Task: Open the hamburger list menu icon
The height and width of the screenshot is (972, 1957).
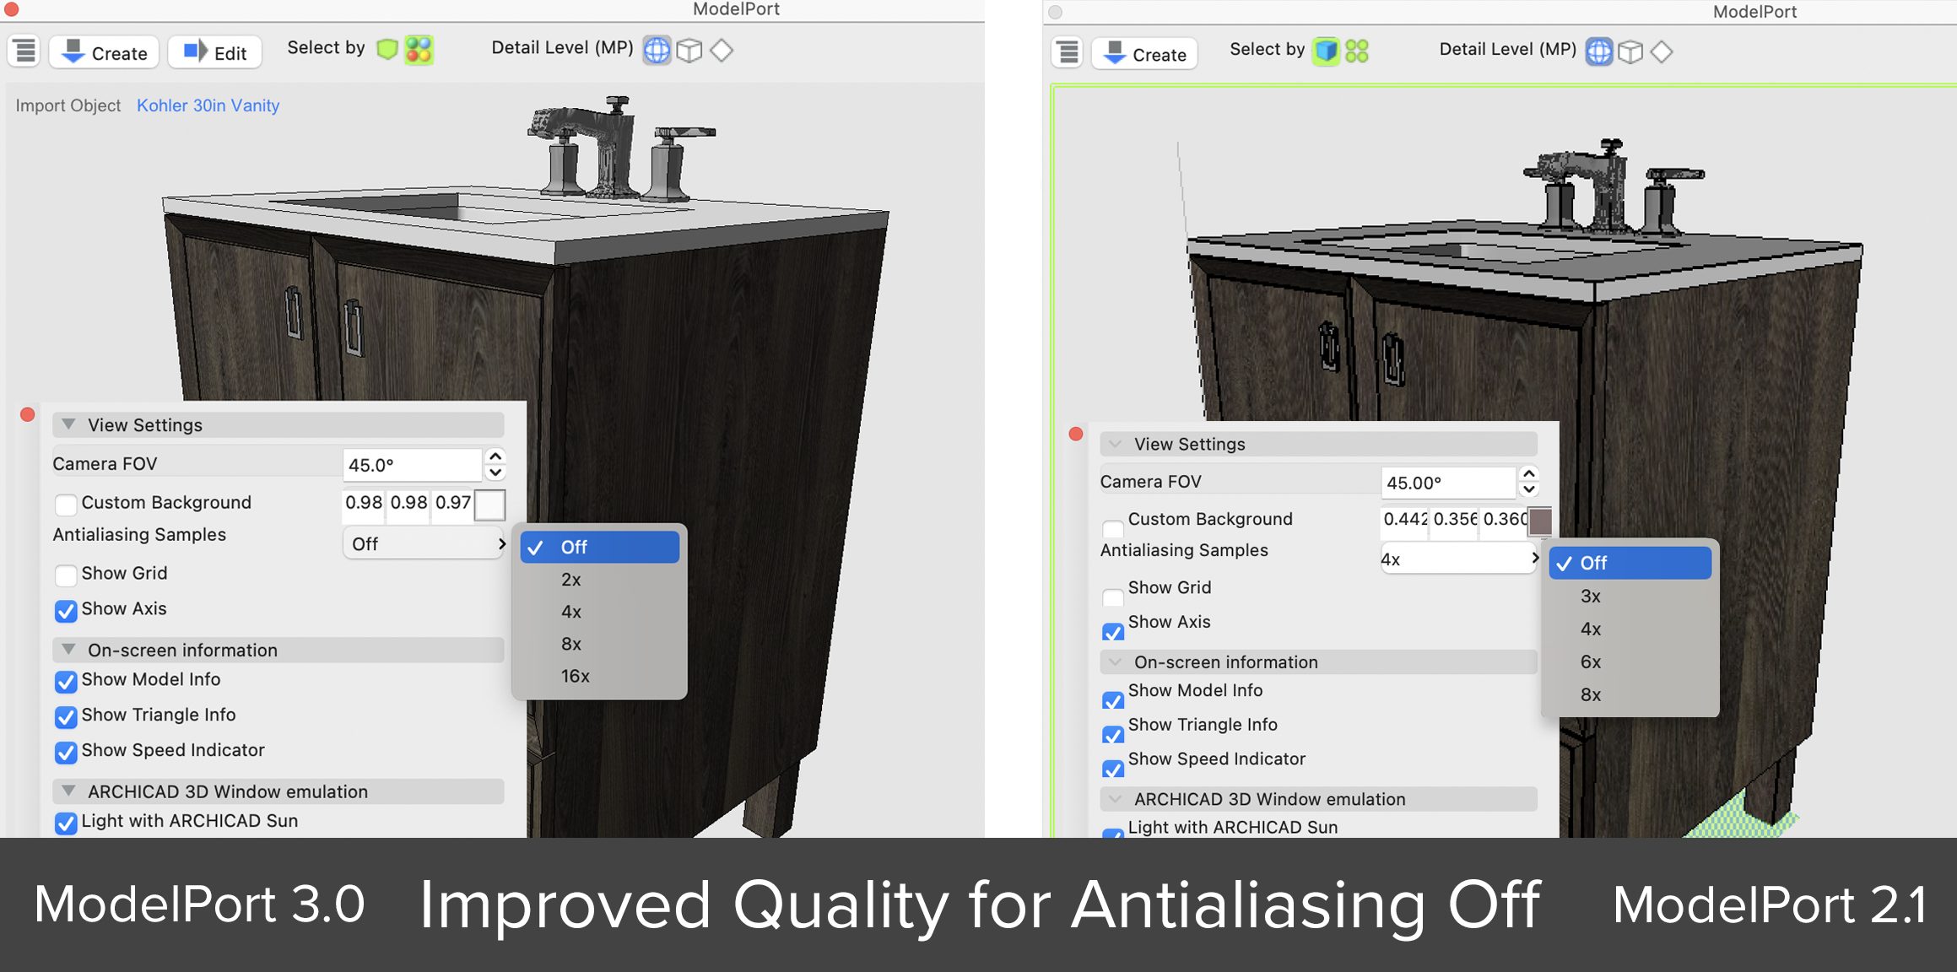Action: 23,51
